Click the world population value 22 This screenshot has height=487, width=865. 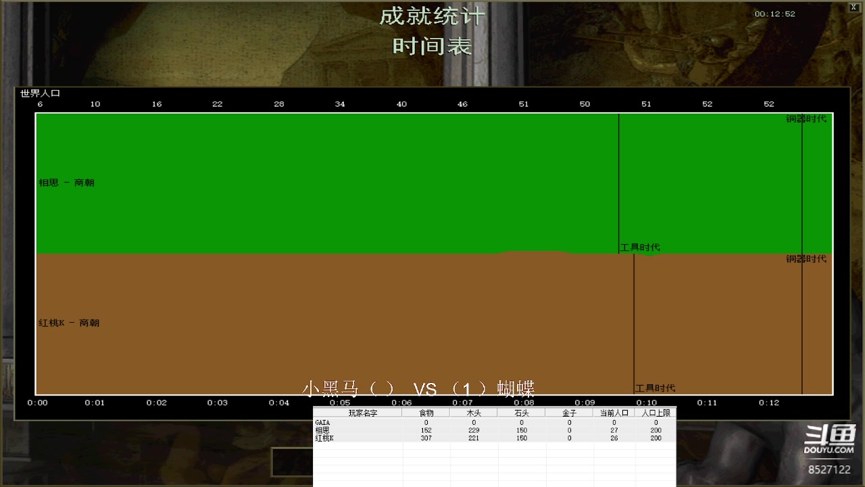click(218, 104)
